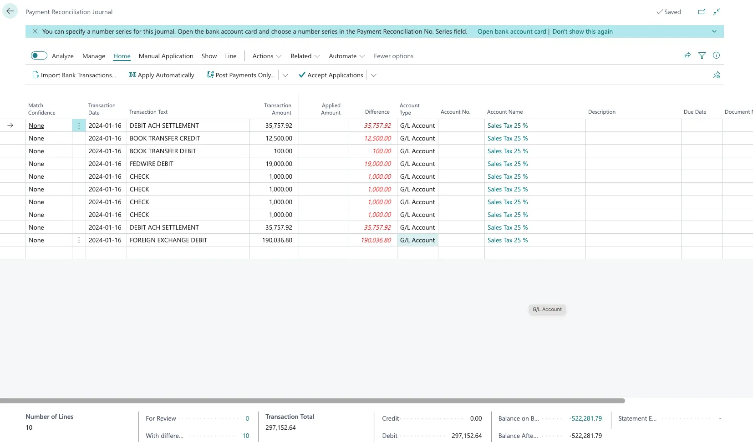The width and height of the screenshot is (753, 442).
Task: Click the Due Date column header
Action: [x=695, y=112]
